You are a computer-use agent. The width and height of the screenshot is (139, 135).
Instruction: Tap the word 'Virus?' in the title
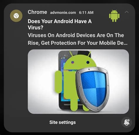point(35,27)
